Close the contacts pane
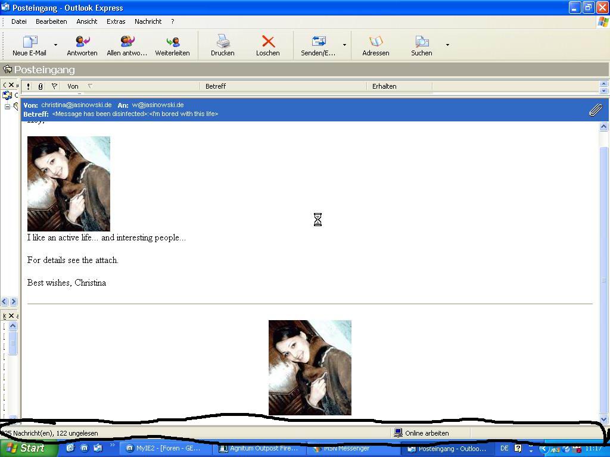Screen dimensions: 610x457 pyautogui.click(x=11, y=315)
